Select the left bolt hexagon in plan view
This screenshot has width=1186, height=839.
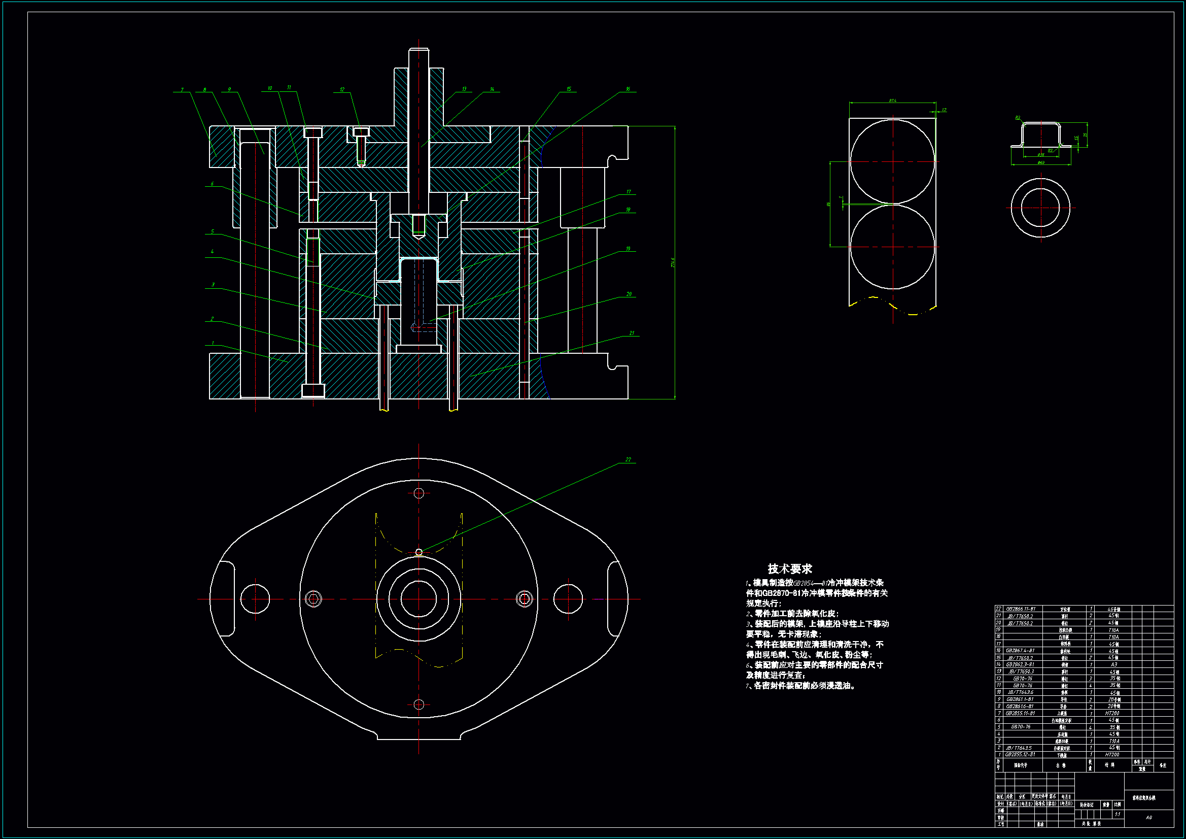pyautogui.click(x=313, y=599)
